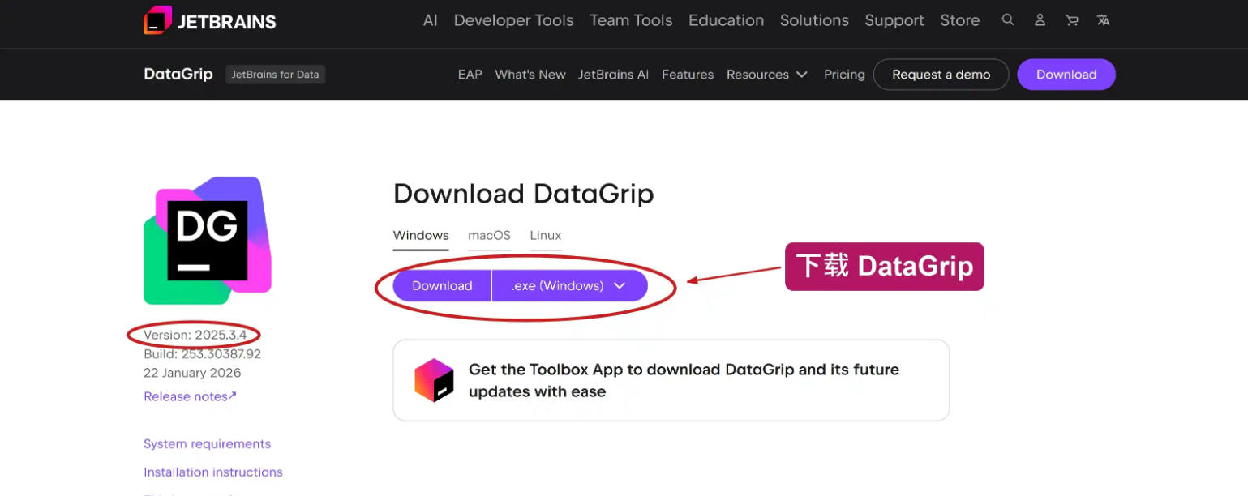Select the AI item in main navigation
Screen dimensions: 1248x496
tap(430, 20)
